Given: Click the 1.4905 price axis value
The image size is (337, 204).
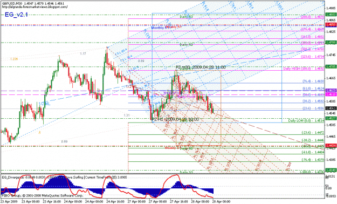Looking at the screenshot, I should 331,8.
